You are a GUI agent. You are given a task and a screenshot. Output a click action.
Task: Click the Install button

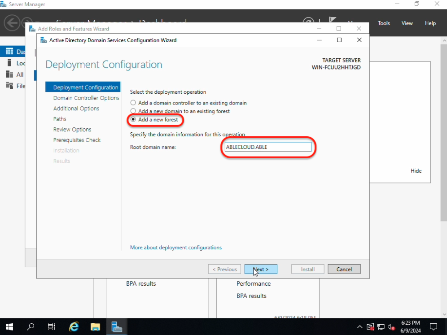point(307,269)
